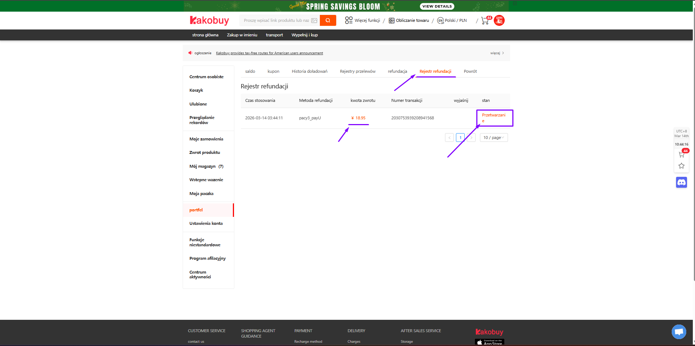
Task: Click inside the product search field
Action: [x=277, y=20]
